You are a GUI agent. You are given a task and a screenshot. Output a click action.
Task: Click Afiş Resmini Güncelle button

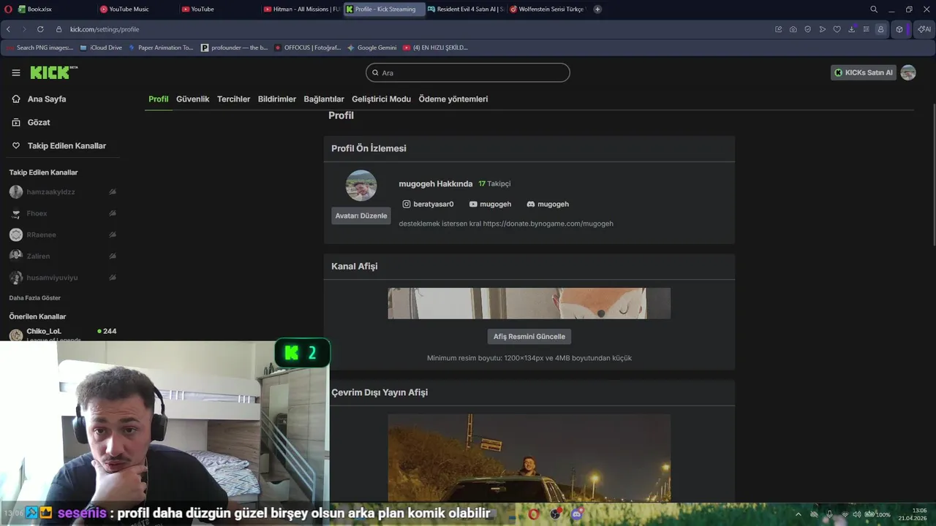tap(529, 336)
